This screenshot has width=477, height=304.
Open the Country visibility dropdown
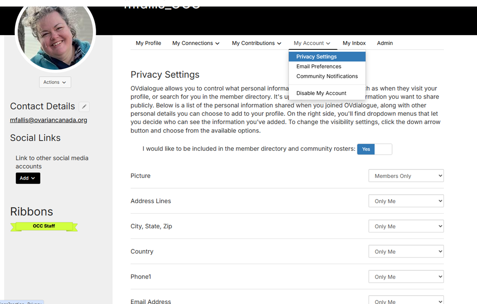pyautogui.click(x=406, y=252)
